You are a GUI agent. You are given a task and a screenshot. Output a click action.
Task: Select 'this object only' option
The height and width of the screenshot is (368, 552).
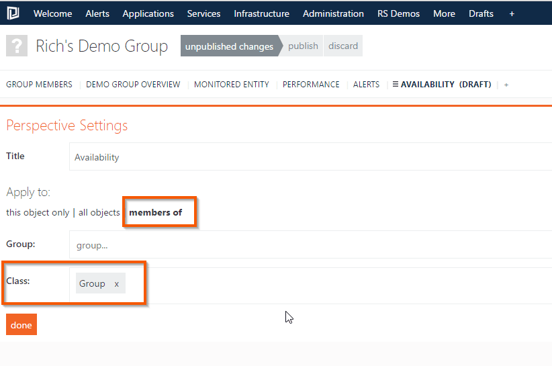(x=38, y=212)
